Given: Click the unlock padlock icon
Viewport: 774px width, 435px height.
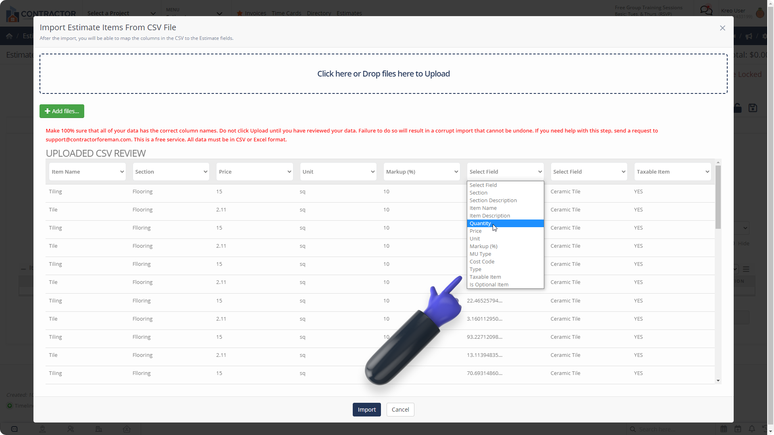Looking at the screenshot, I should (737, 108).
